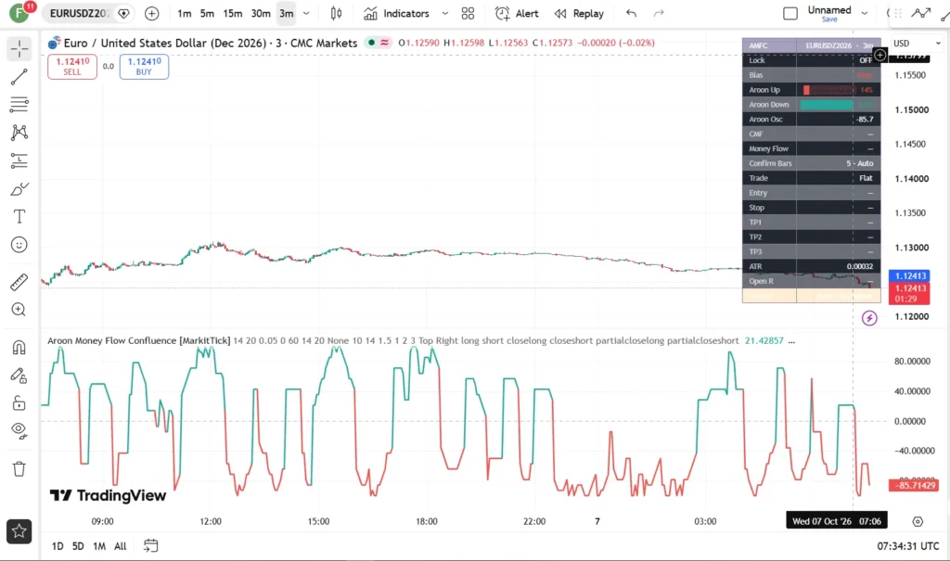Select the brush drawing tool
The image size is (950, 561).
click(19, 189)
